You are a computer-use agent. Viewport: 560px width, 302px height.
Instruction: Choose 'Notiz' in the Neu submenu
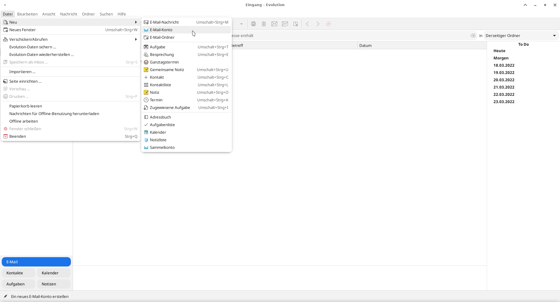[186, 92]
